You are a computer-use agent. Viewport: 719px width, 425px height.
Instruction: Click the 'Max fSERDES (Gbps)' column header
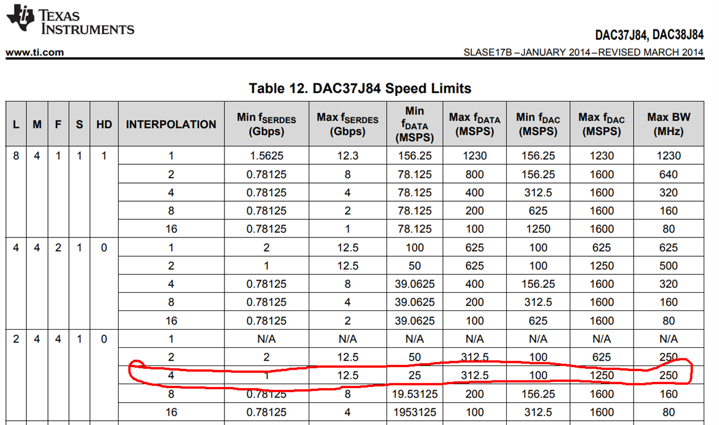[x=348, y=125]
